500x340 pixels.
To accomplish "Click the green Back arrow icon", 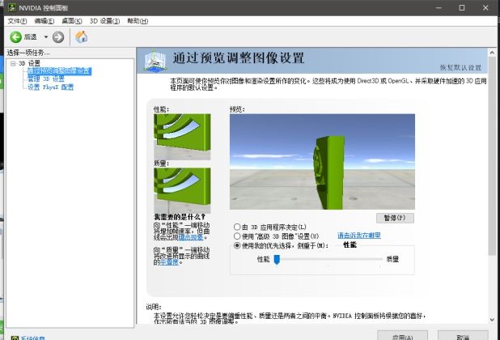I will (15, 37).
